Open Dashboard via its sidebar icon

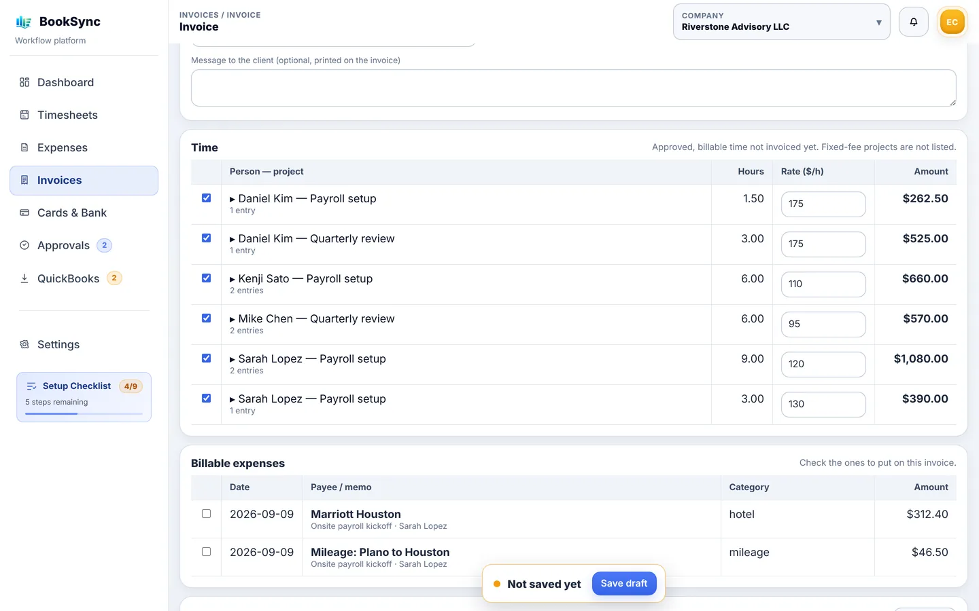click(24, 82)
